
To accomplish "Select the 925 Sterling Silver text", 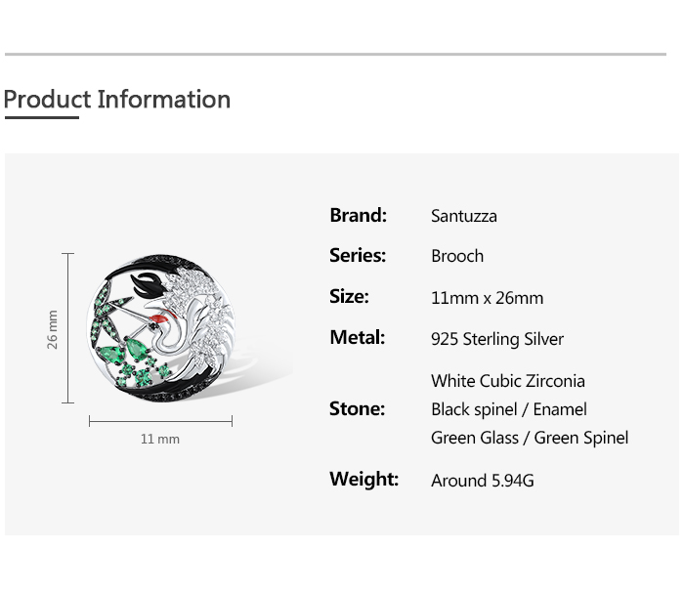I will click(496, 339).
